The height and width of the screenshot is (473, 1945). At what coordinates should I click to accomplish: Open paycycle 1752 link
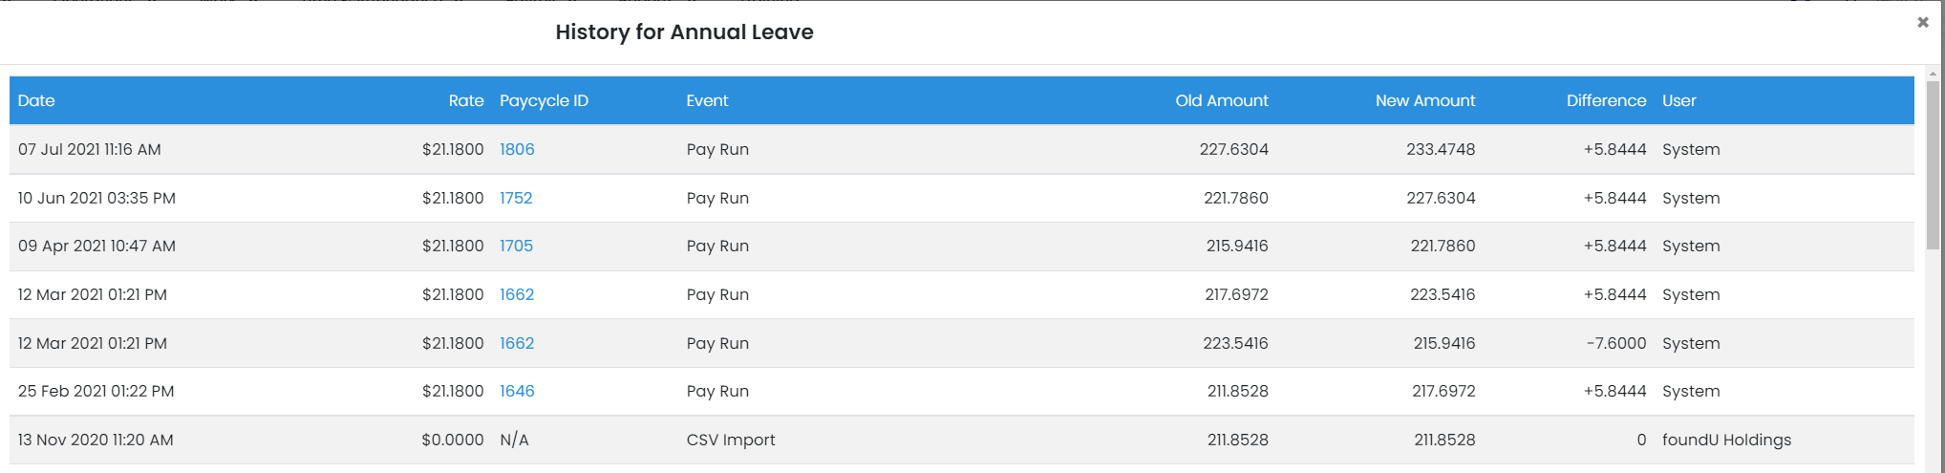tap(516, 198)
